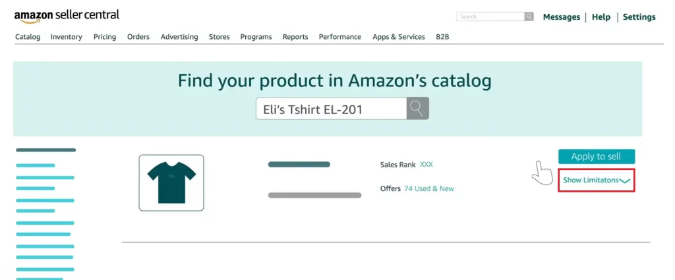Click the catalog search magnifier icon

pos(417,109)
